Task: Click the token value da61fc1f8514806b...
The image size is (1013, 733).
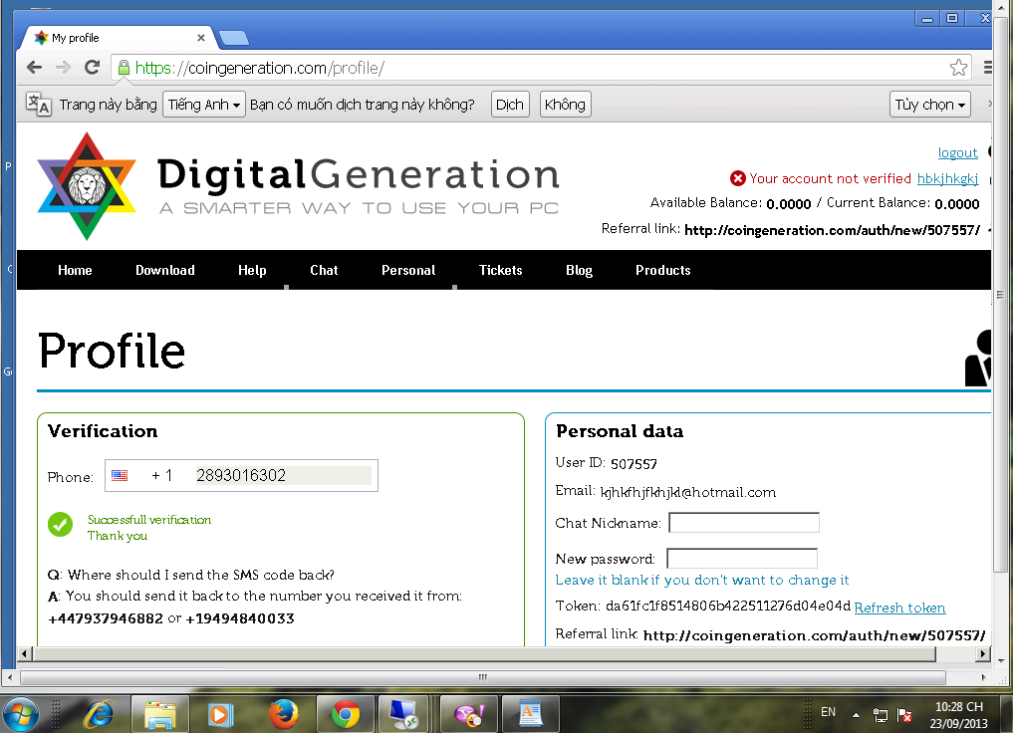Action: click(728, 606)
